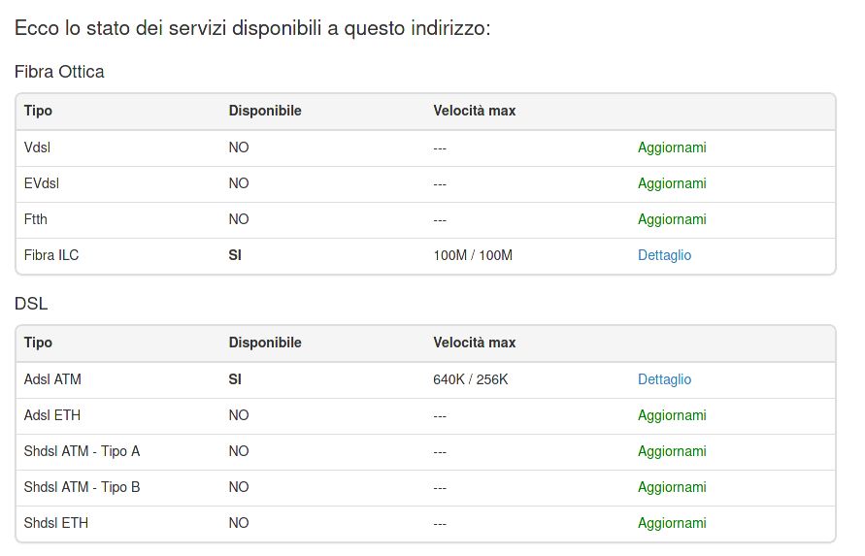Open Dettaglio link for Adsl ATM
The image size is (865, 556).
coord(664,380)
